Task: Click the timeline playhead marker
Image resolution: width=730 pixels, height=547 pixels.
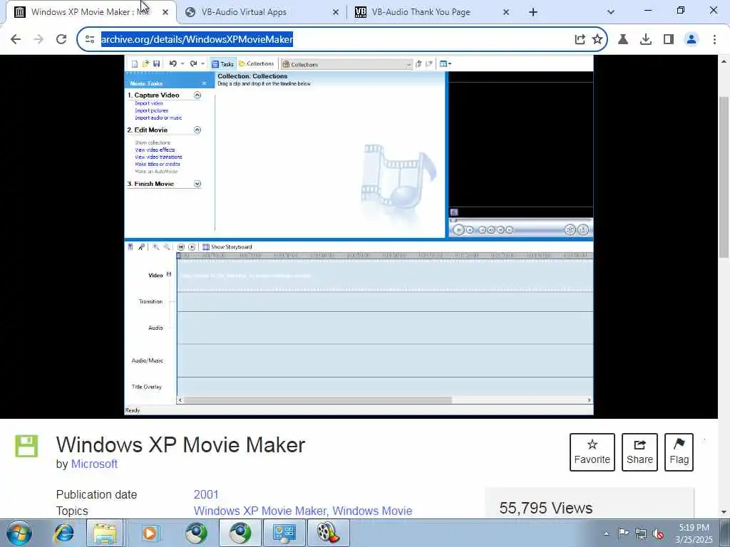Action: click(179, 256)
